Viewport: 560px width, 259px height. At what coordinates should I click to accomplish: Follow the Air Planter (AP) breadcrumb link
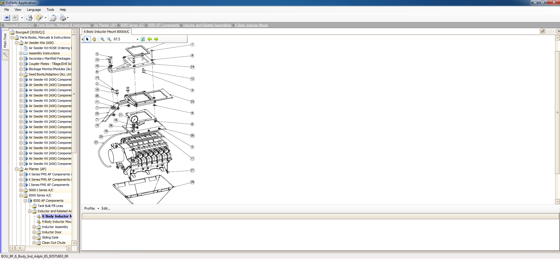pyautogui.click(x=105, y=25)
